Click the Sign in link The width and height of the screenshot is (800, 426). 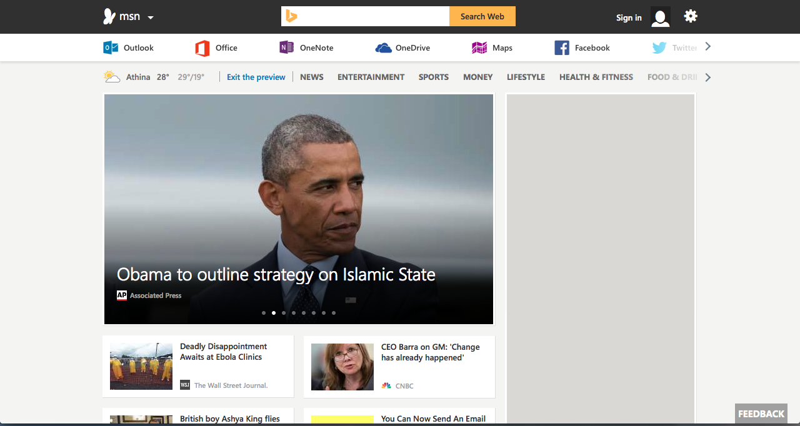(629, 17)
